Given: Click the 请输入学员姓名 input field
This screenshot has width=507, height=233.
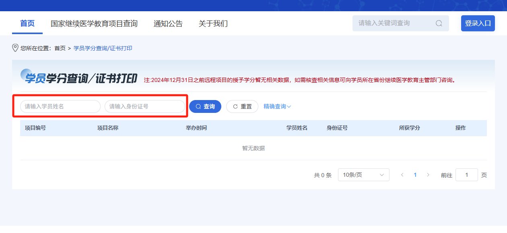Looking at the screenshot, I should click(60, 106).
